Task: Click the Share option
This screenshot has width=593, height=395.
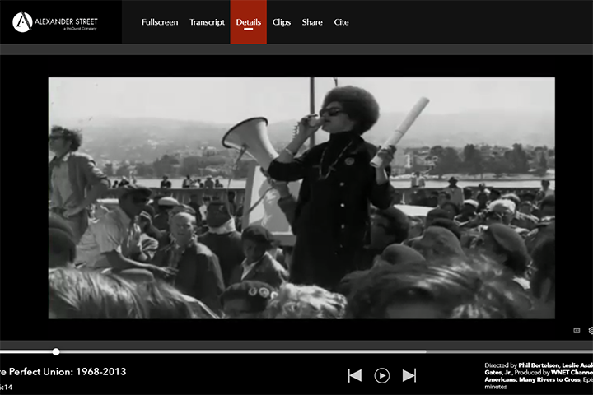Action: 312,22
